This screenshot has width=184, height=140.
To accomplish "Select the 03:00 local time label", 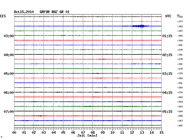I will [x=9, y=36].
